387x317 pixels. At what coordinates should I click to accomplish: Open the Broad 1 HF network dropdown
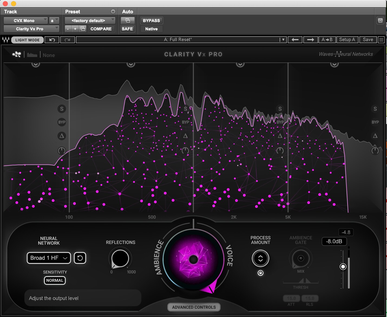[x=49, y=258]
